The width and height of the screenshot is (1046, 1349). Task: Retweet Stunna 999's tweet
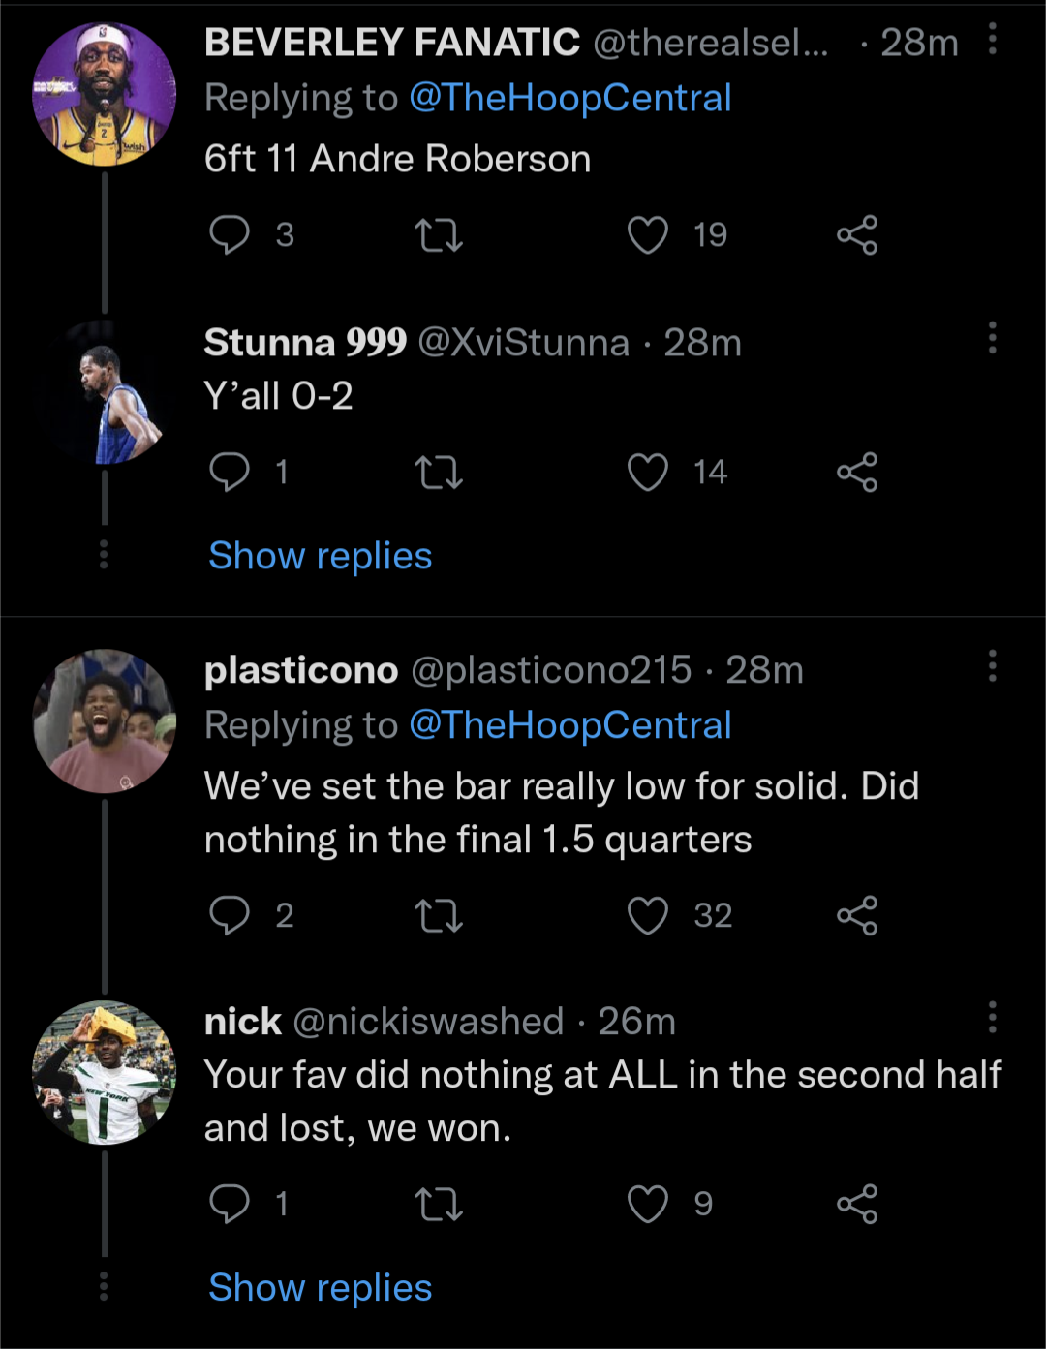tap(439, 473)
